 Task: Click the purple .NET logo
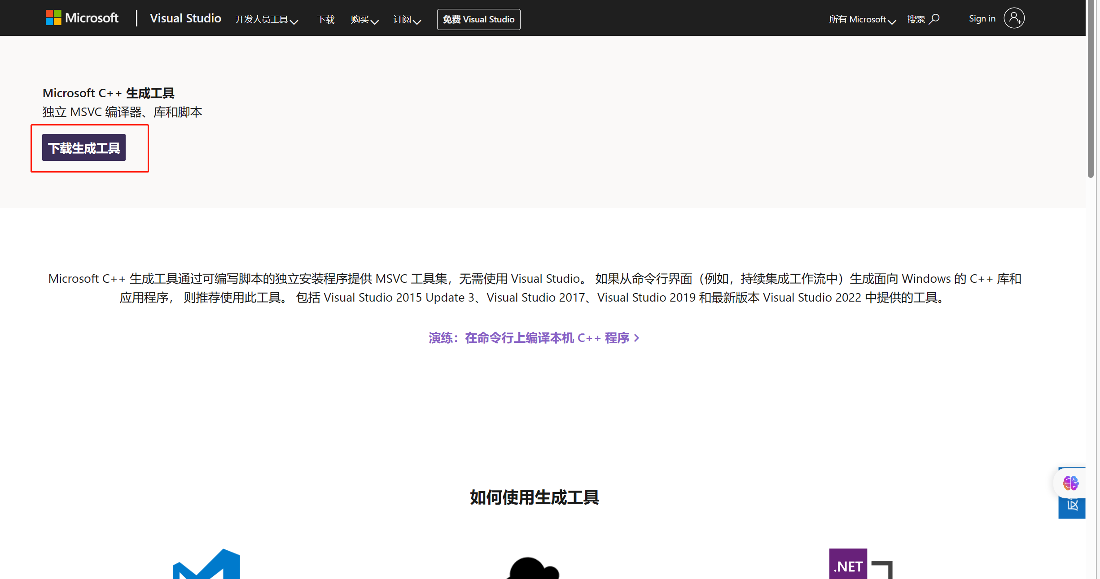click(848, 565)
